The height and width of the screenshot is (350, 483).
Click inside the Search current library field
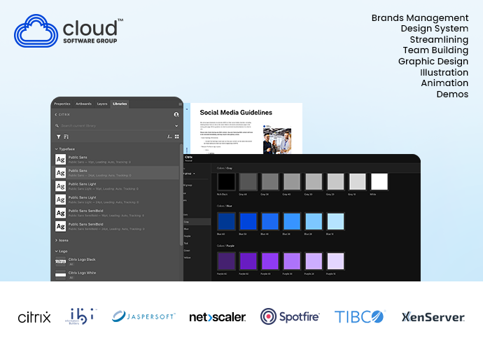tap(112, 125)
